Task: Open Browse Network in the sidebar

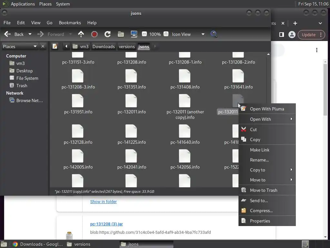Action: pyautogui.click(x=29, y=100)
